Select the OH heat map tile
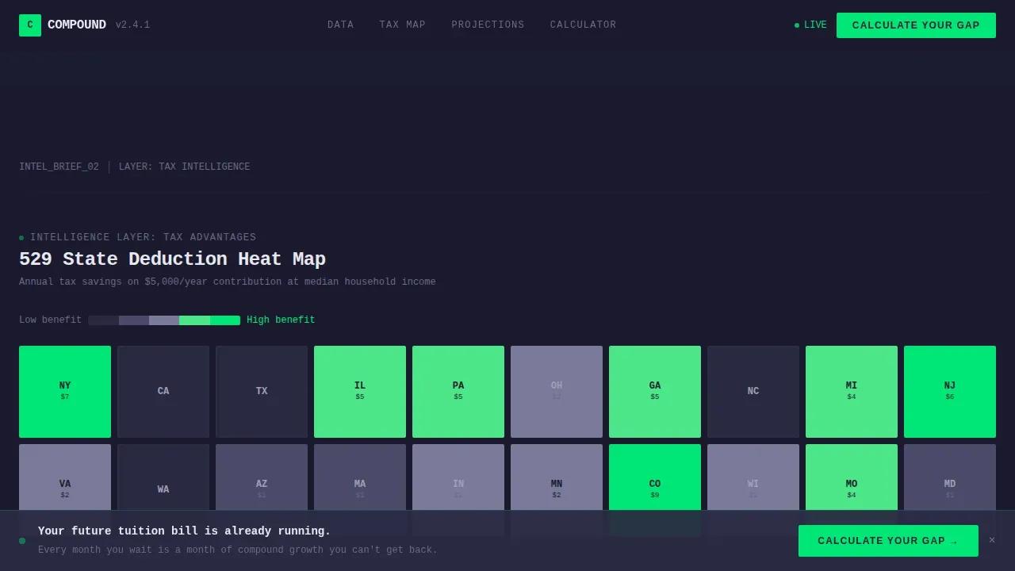This screenshot has width=1015, height=571. (x=557, y=392)
